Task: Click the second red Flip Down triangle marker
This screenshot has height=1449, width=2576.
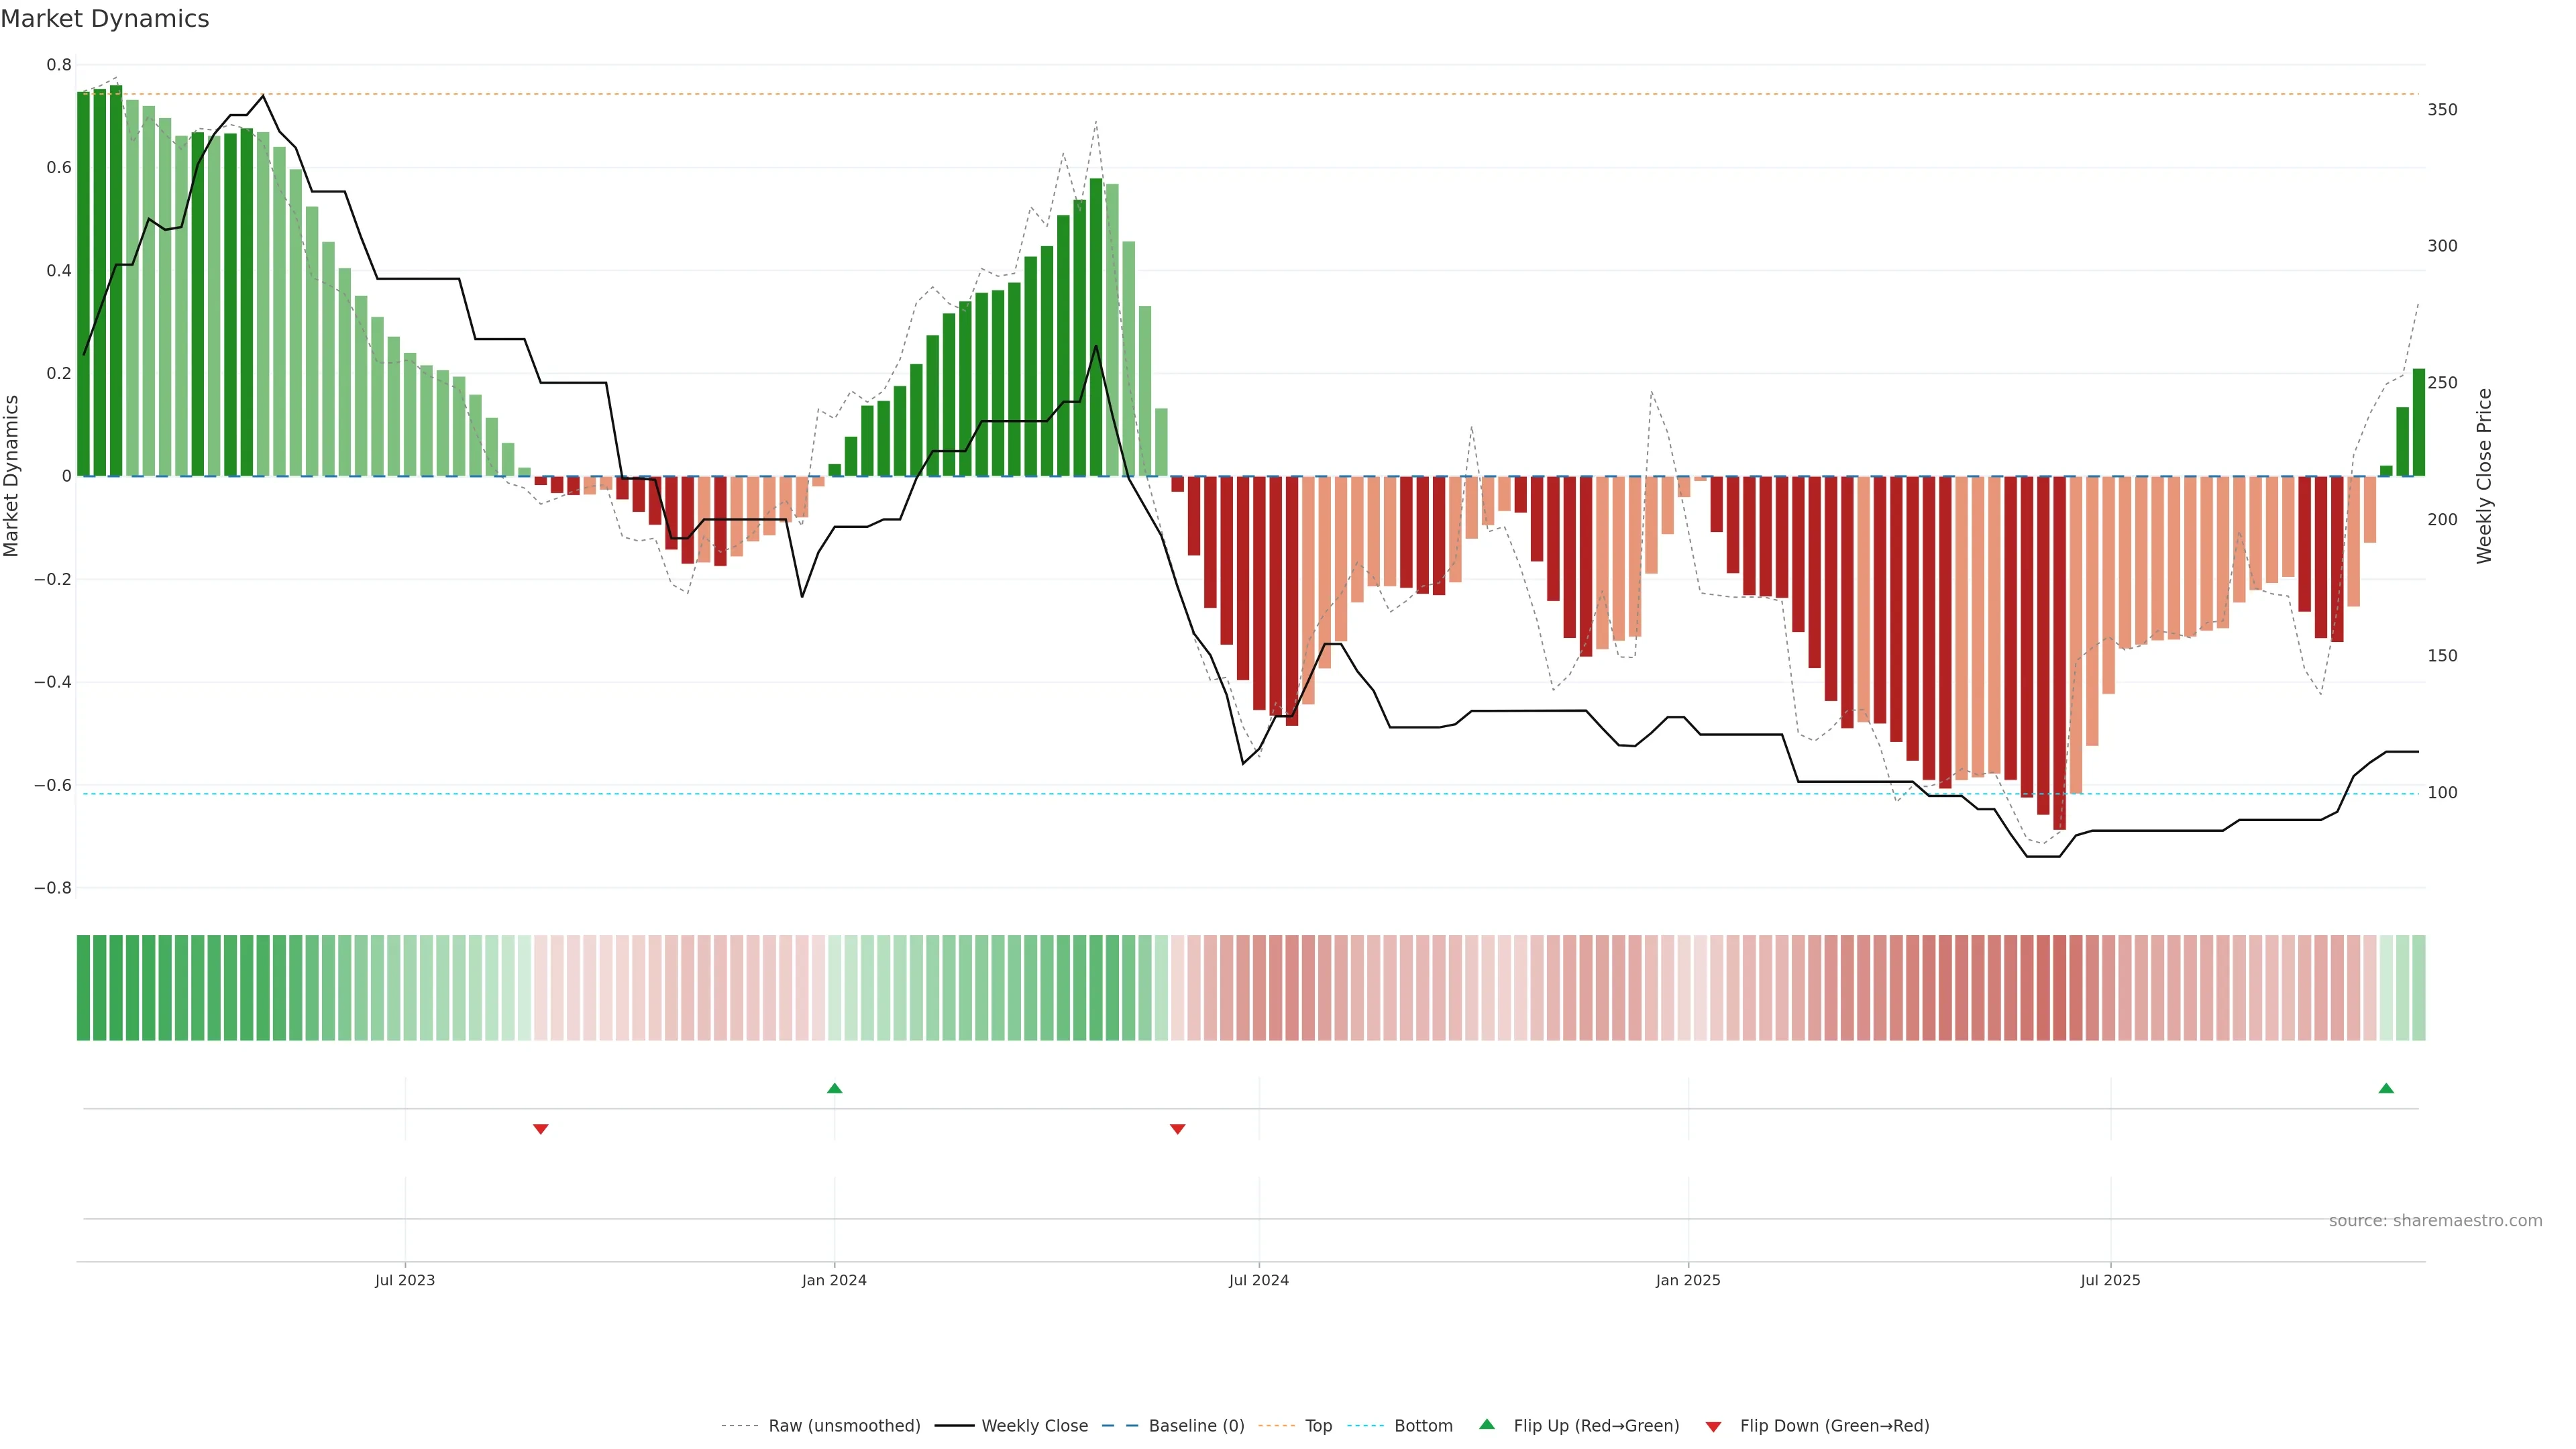Action: [x=1177, y=1129]
